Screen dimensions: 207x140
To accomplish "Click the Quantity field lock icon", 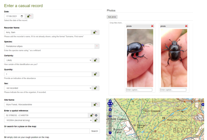I will [95, 74].
